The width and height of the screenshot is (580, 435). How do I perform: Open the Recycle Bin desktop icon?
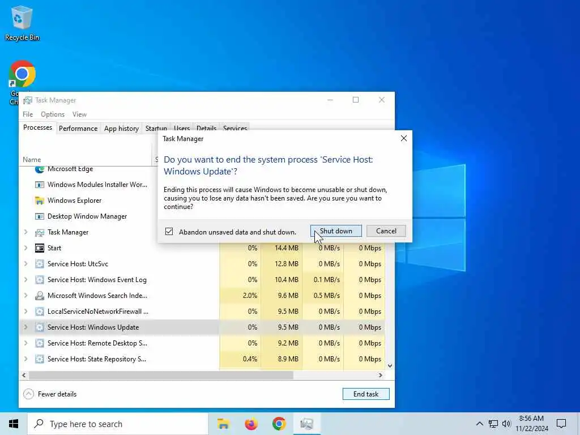[x=22, y=23]
